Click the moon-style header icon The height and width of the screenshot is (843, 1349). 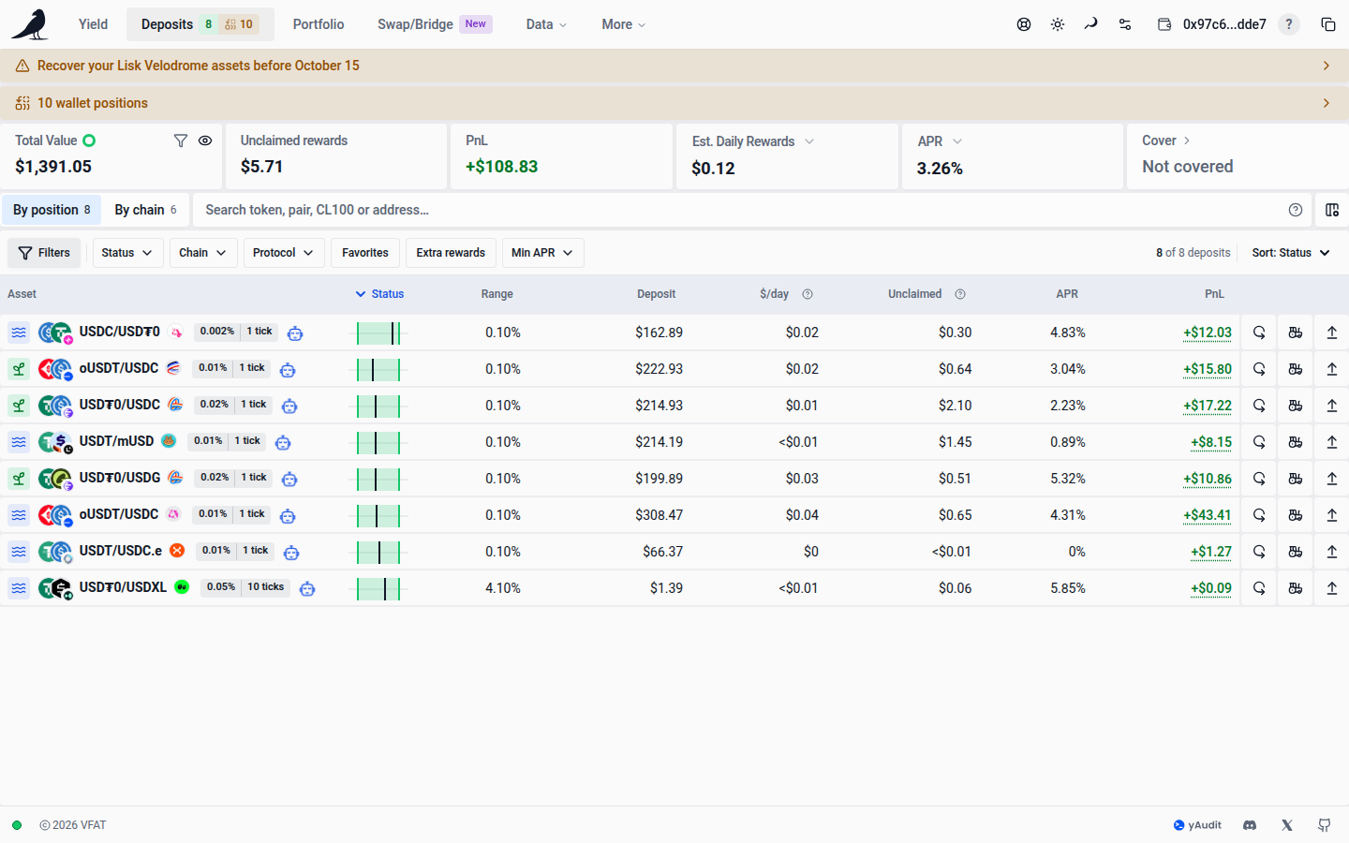pyautogui.click(x=1091, y=24)
